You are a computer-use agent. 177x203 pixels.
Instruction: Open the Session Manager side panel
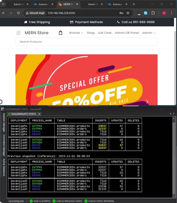[x=4, y=123]
